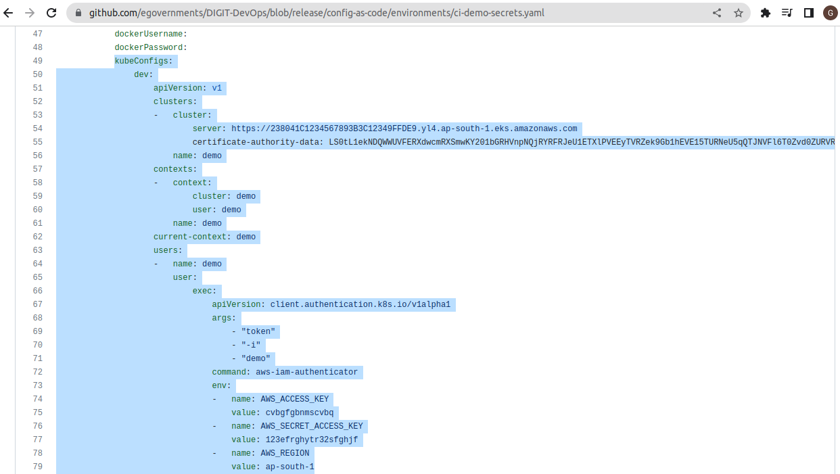840x474 pixels.
Task: Click the AWS_SECRET_ACCESS_KEY name text
Action: pos(311,426)
